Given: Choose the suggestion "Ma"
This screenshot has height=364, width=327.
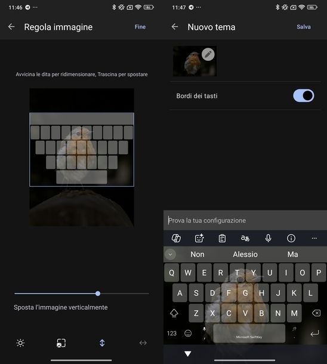Looking at the screenshot, I should (292, 254).
